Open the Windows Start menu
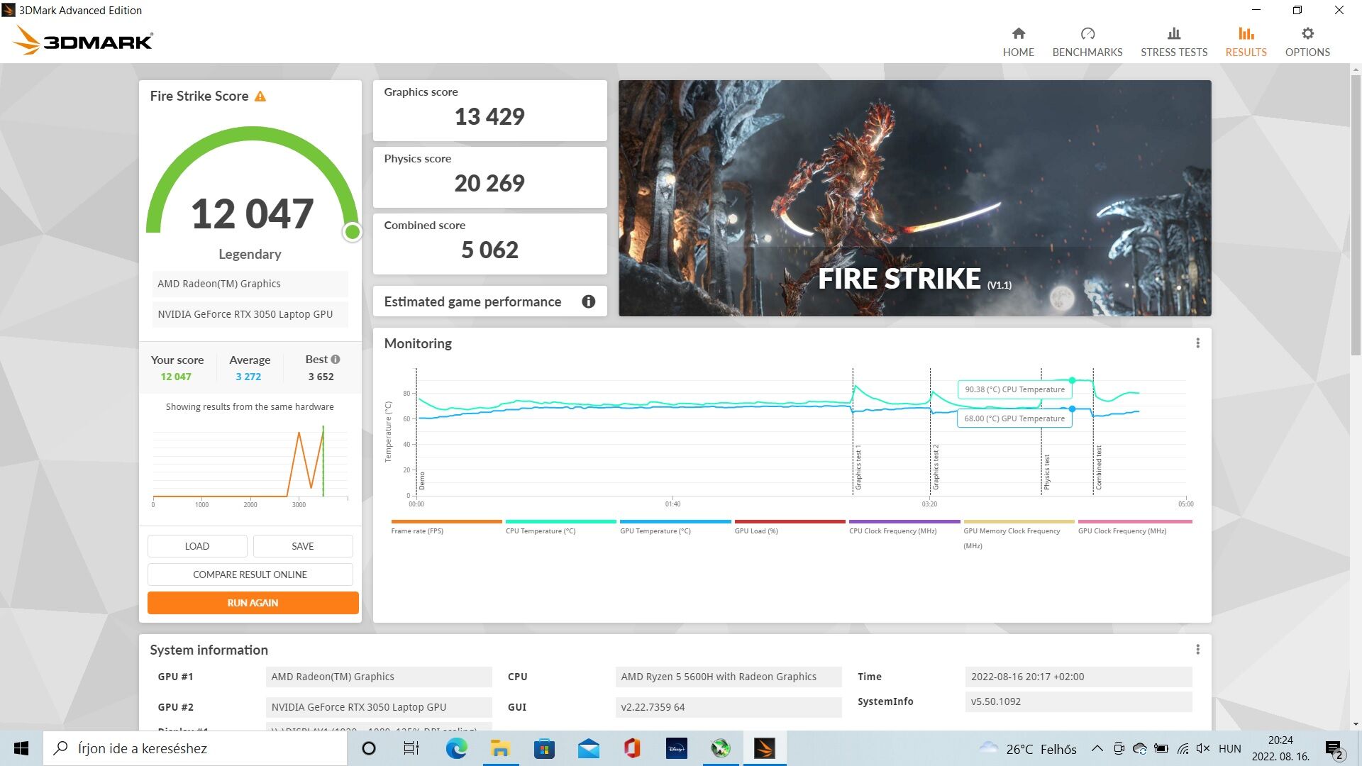 click(x=21, y=748)
